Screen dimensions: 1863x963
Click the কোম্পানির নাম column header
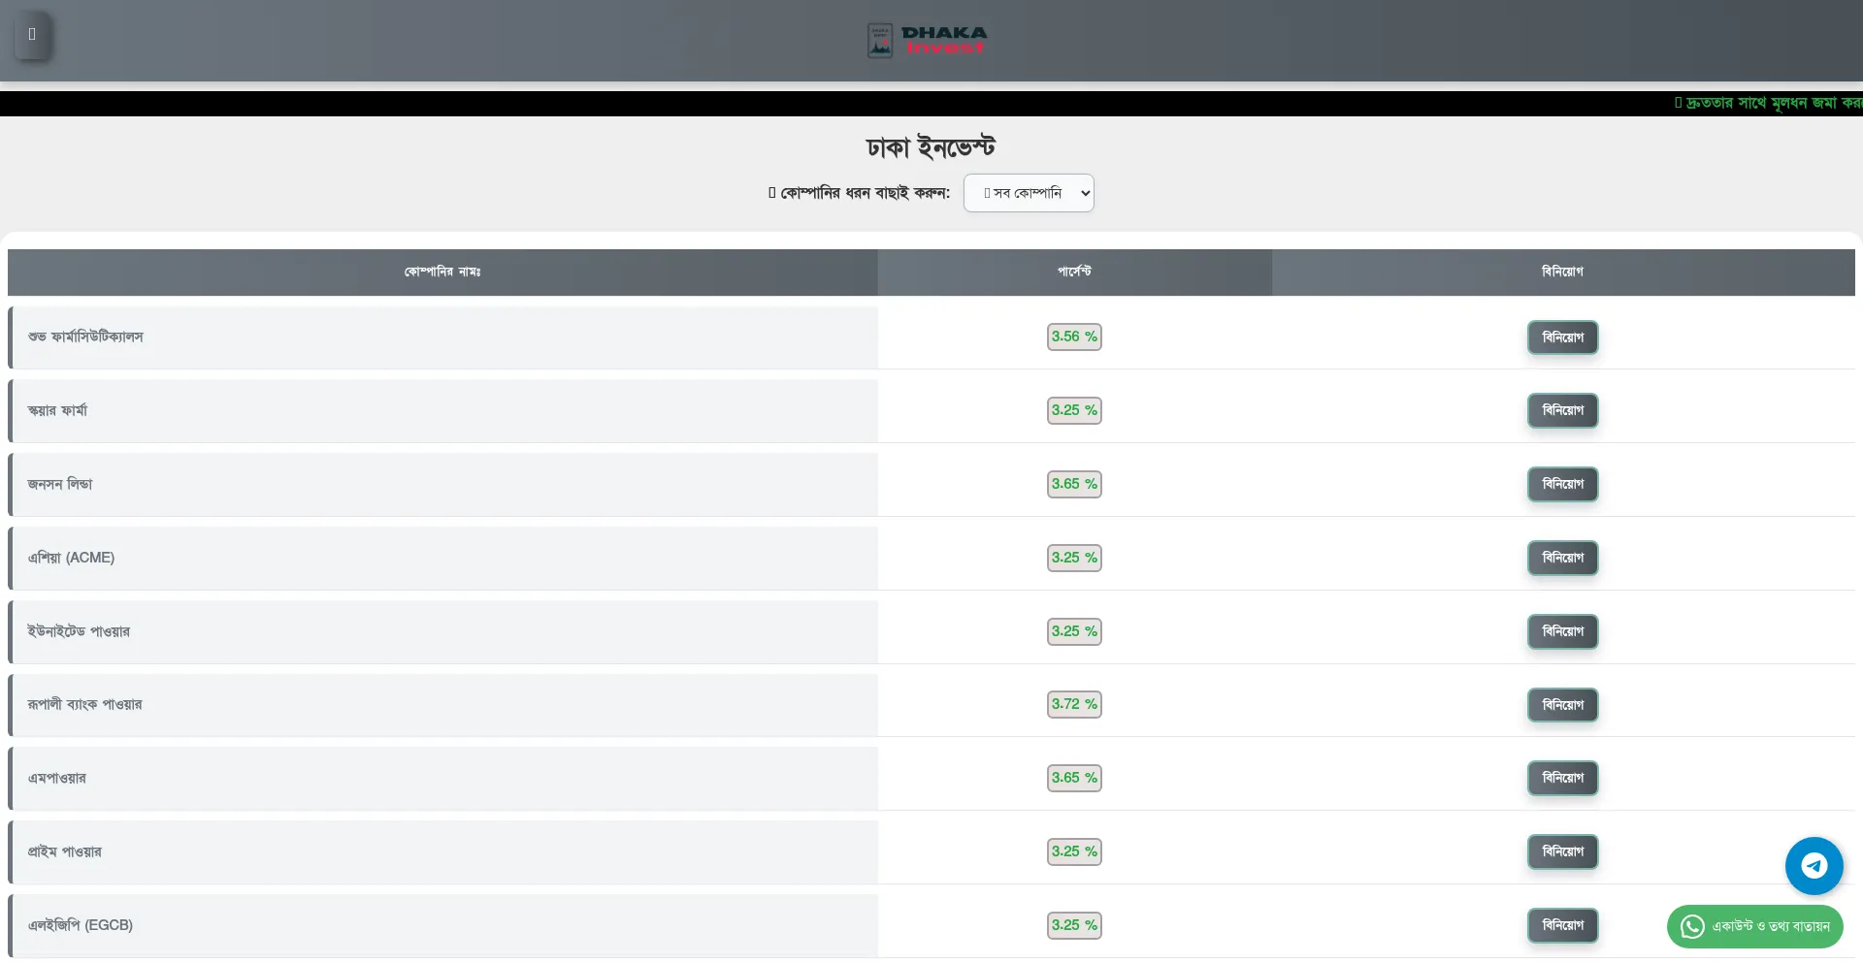click(x=442, y=272)
